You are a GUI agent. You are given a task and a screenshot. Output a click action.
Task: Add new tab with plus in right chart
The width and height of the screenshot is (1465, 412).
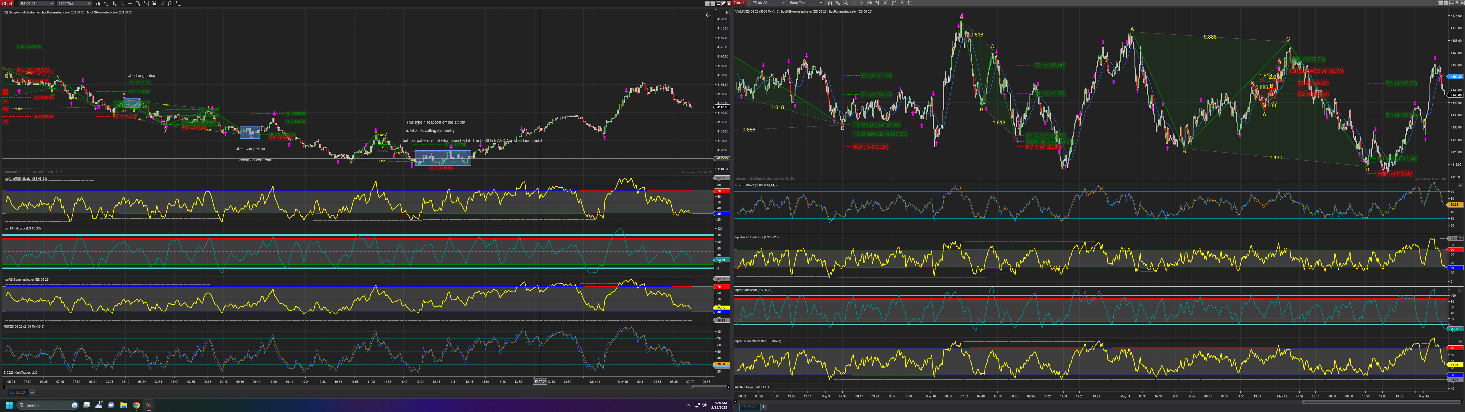(764, 407)
